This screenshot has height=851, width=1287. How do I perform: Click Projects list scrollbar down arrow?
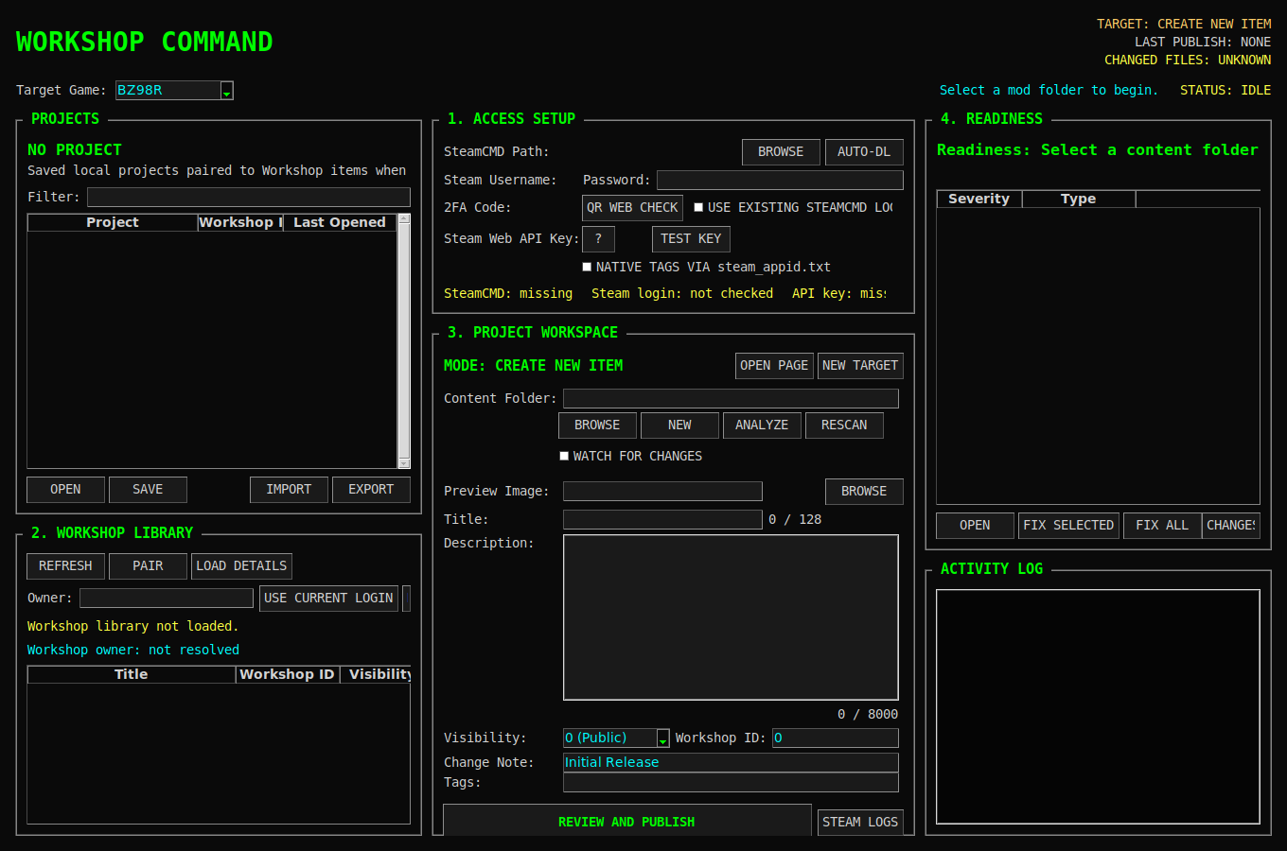click(404, 462)
